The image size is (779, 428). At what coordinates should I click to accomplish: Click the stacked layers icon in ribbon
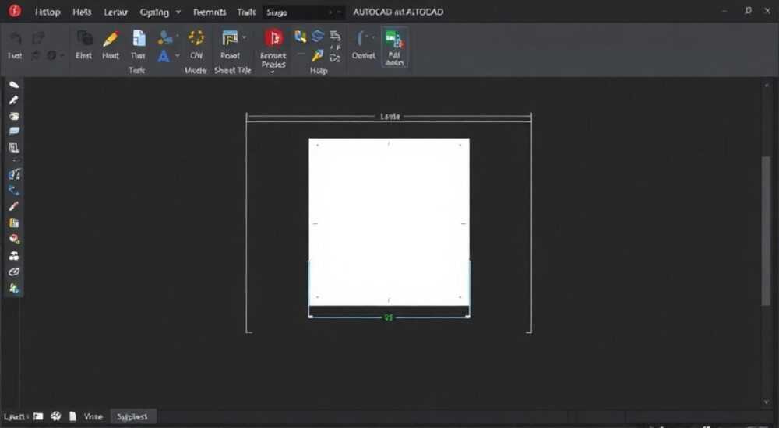318,36
